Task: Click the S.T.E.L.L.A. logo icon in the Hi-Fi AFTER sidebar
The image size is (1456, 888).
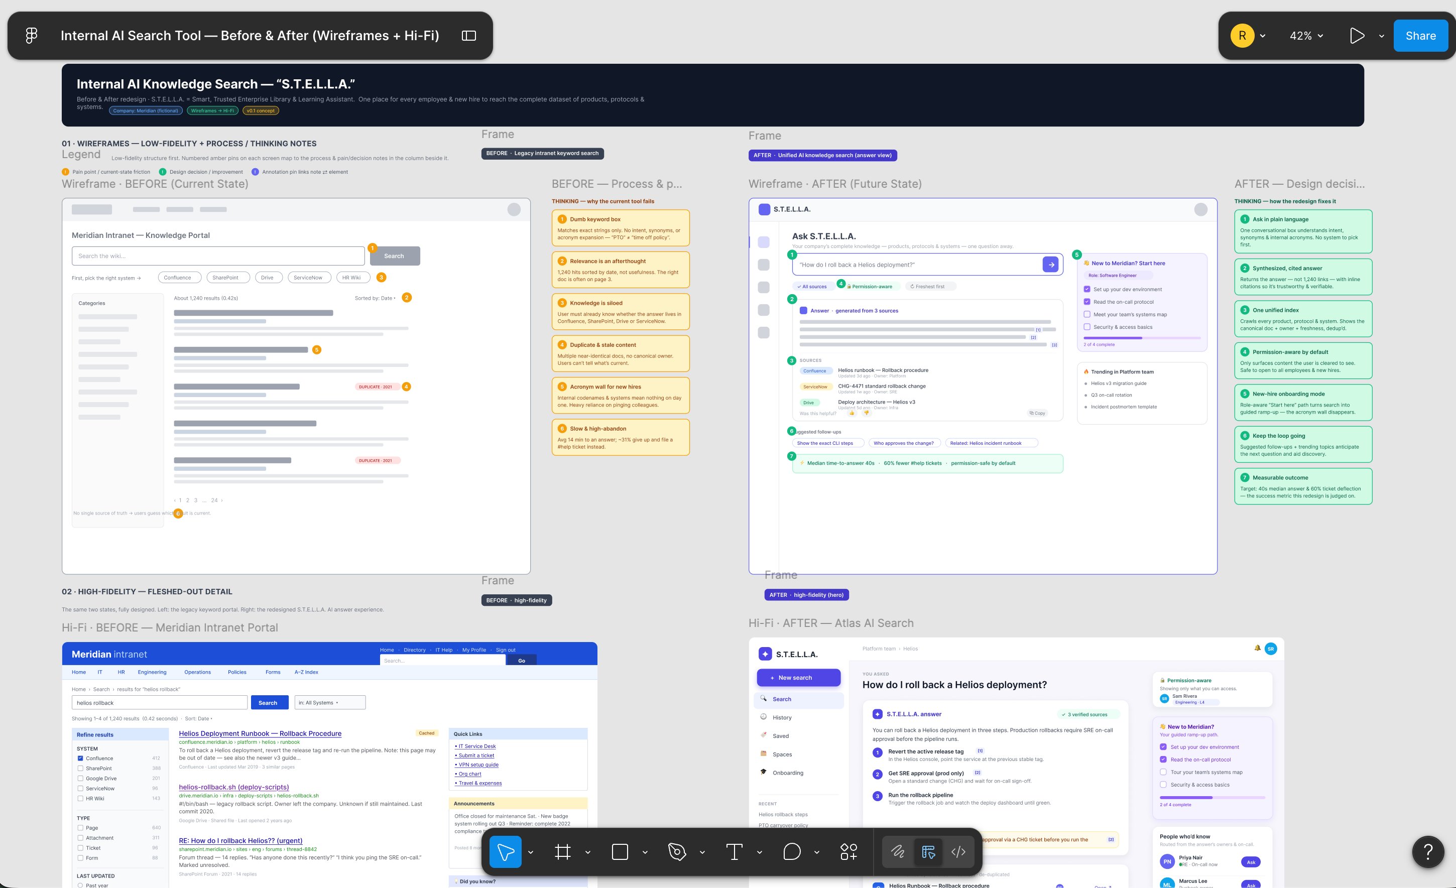Action: pos(765,654)
